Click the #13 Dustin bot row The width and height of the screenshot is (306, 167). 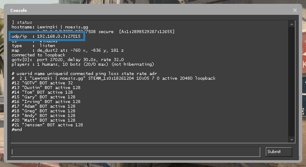(x=46, y=88)
